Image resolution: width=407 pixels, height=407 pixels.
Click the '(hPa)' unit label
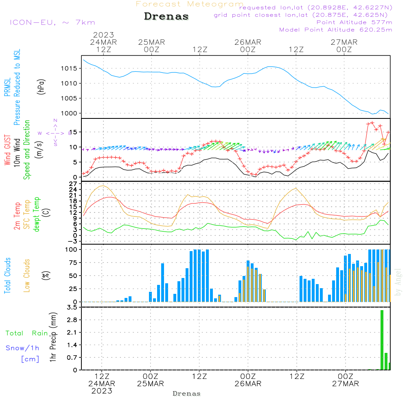pos(41,87)
